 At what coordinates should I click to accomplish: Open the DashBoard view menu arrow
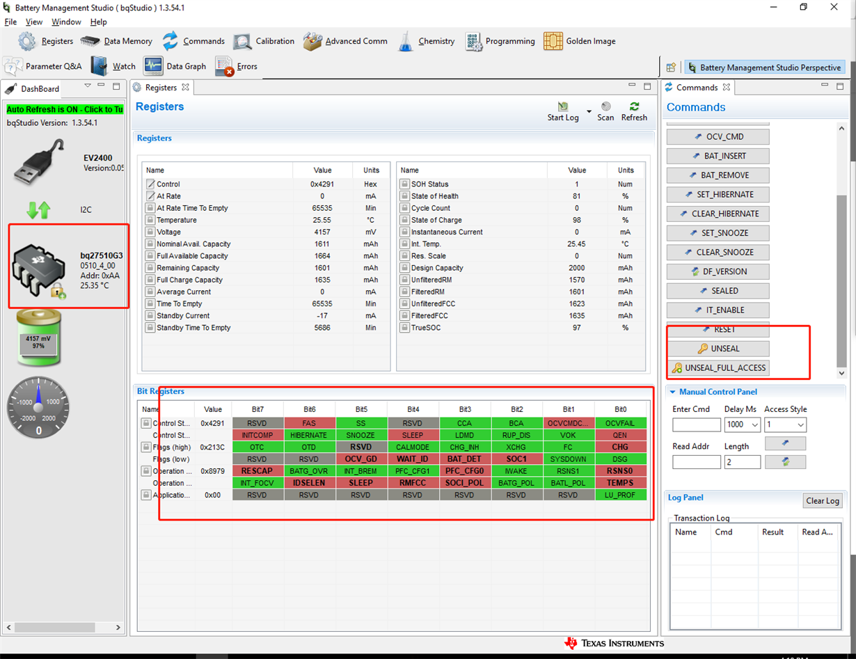point(88,86)
